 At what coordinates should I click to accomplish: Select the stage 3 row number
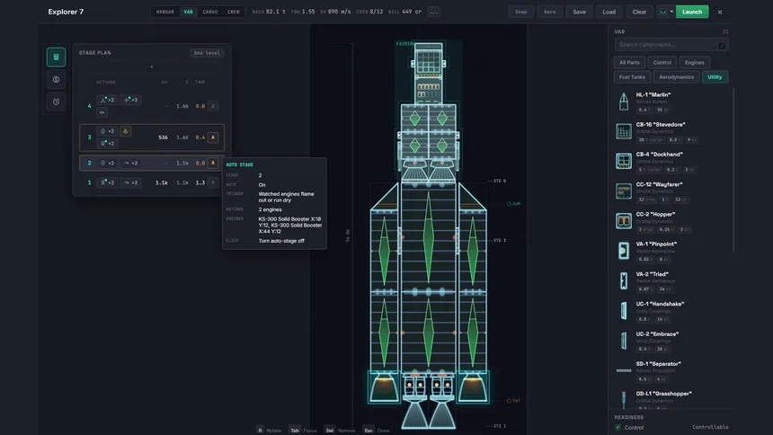click(x=89, y=138)
